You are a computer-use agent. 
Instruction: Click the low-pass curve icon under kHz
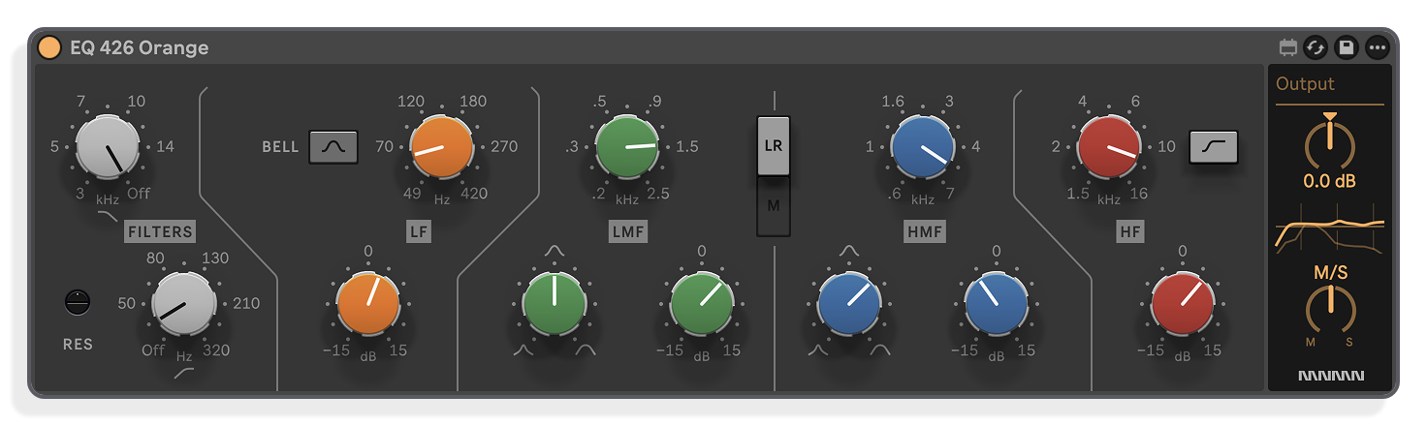109,215
